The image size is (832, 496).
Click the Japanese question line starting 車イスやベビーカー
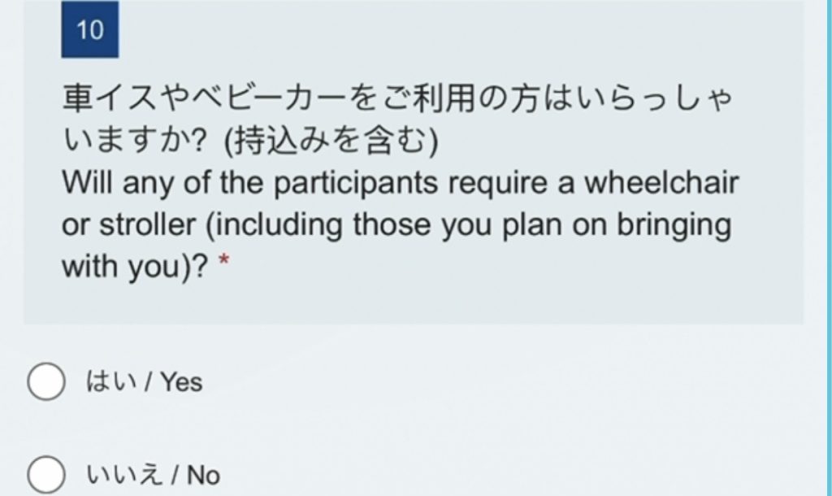pos(397,101)
